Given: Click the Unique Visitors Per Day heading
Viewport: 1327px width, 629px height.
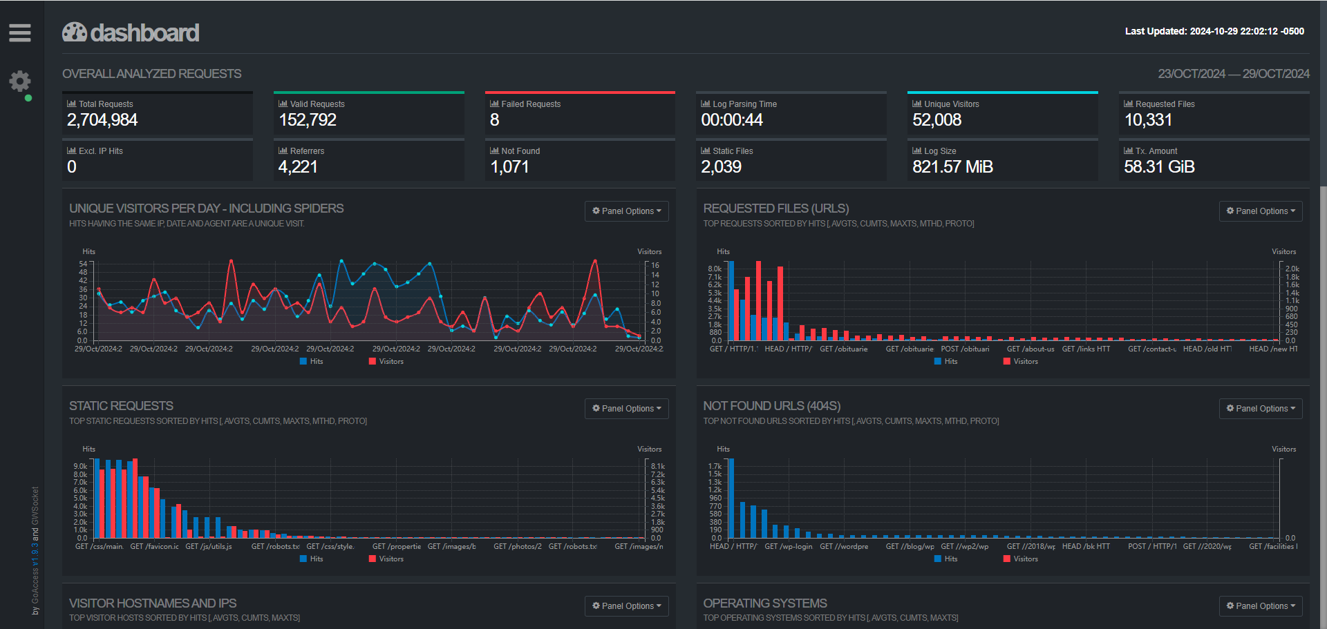Looking at the screenshot, I should coord(206,209).
